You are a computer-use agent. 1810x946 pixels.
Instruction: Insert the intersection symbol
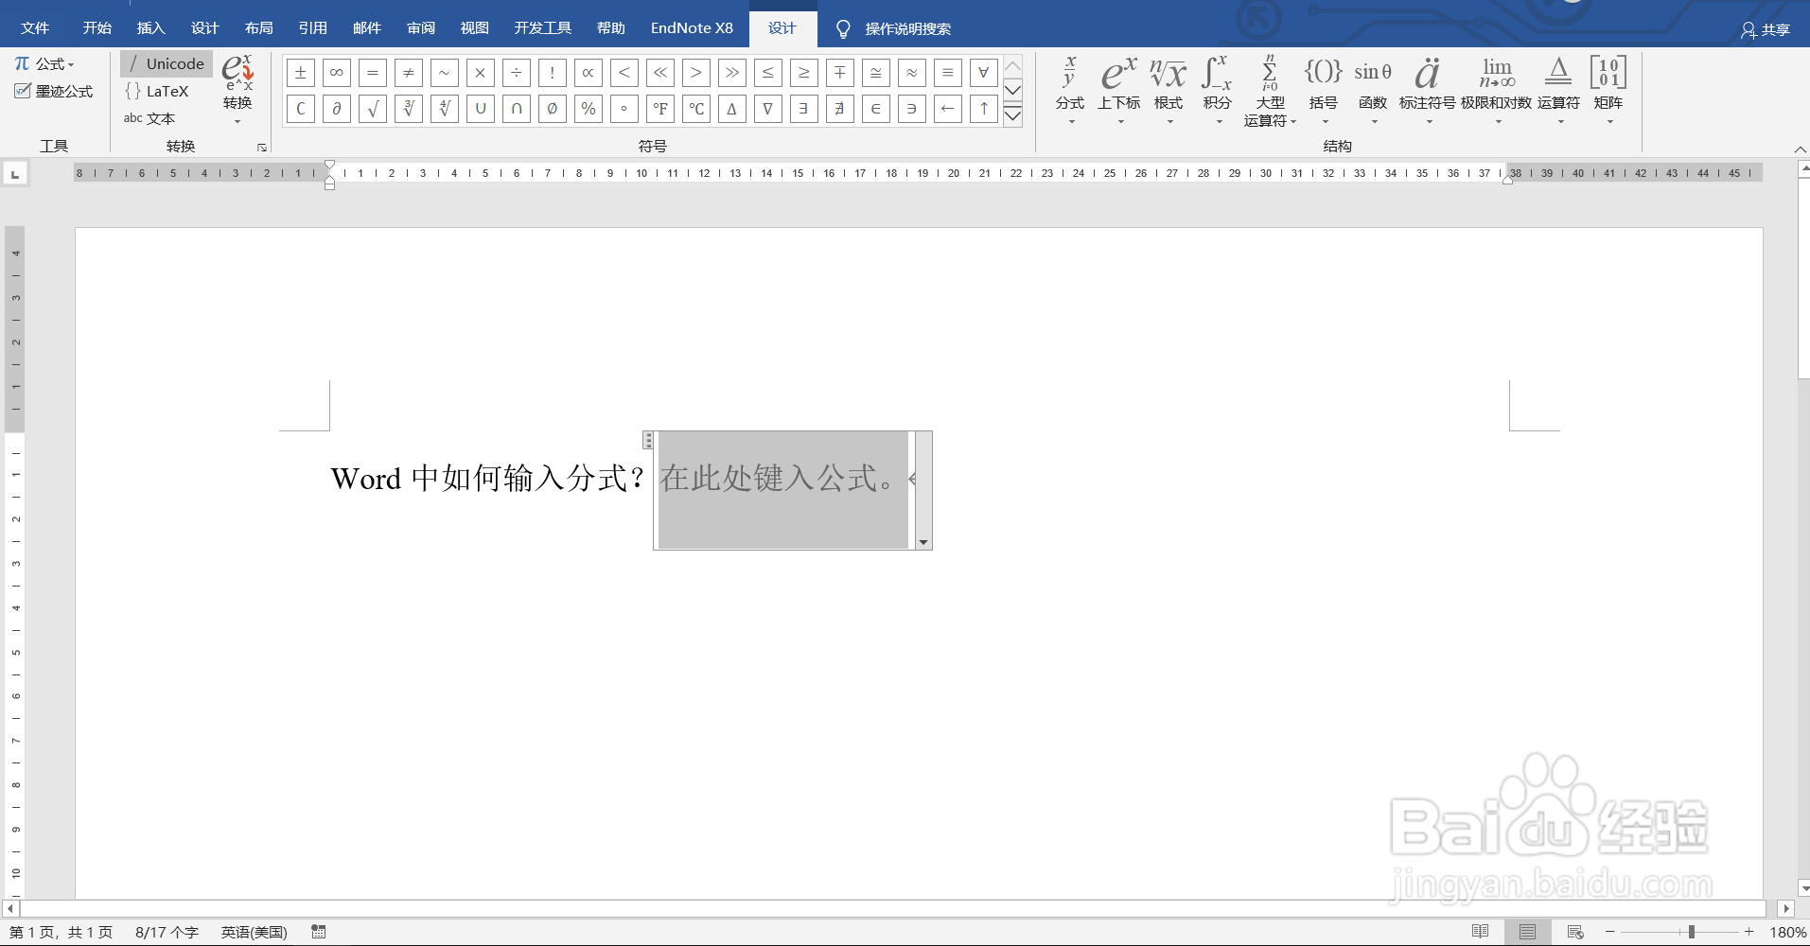click(517, 109)
